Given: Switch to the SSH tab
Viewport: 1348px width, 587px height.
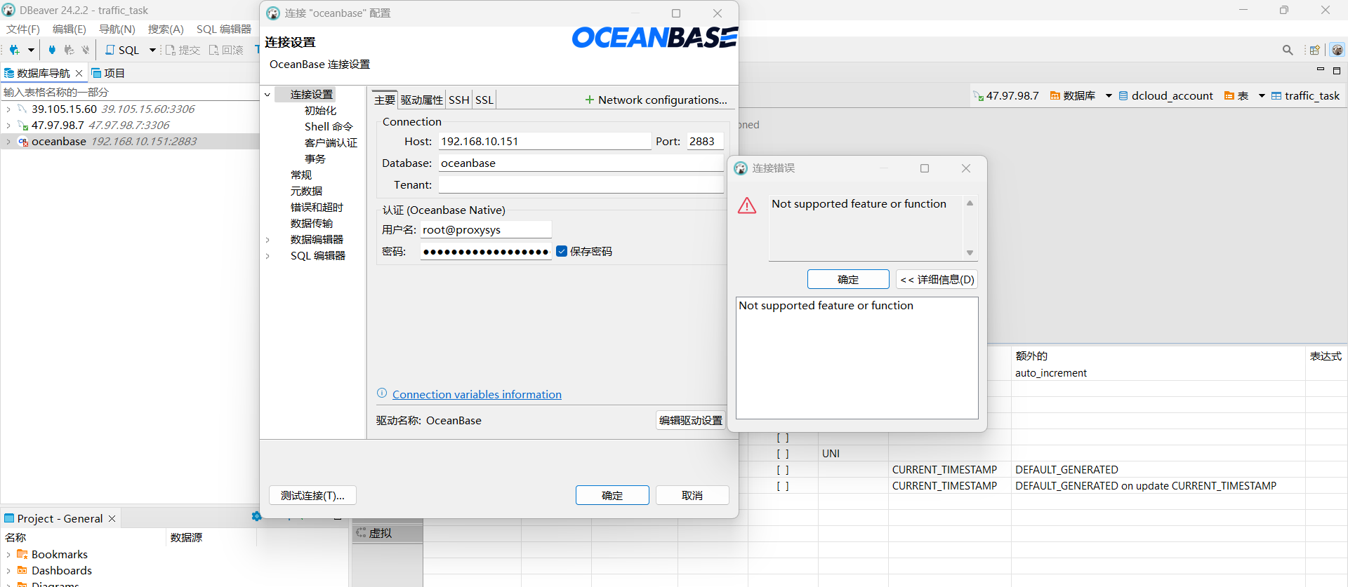Looking at the screenshot, I should [x=459, y=100].
